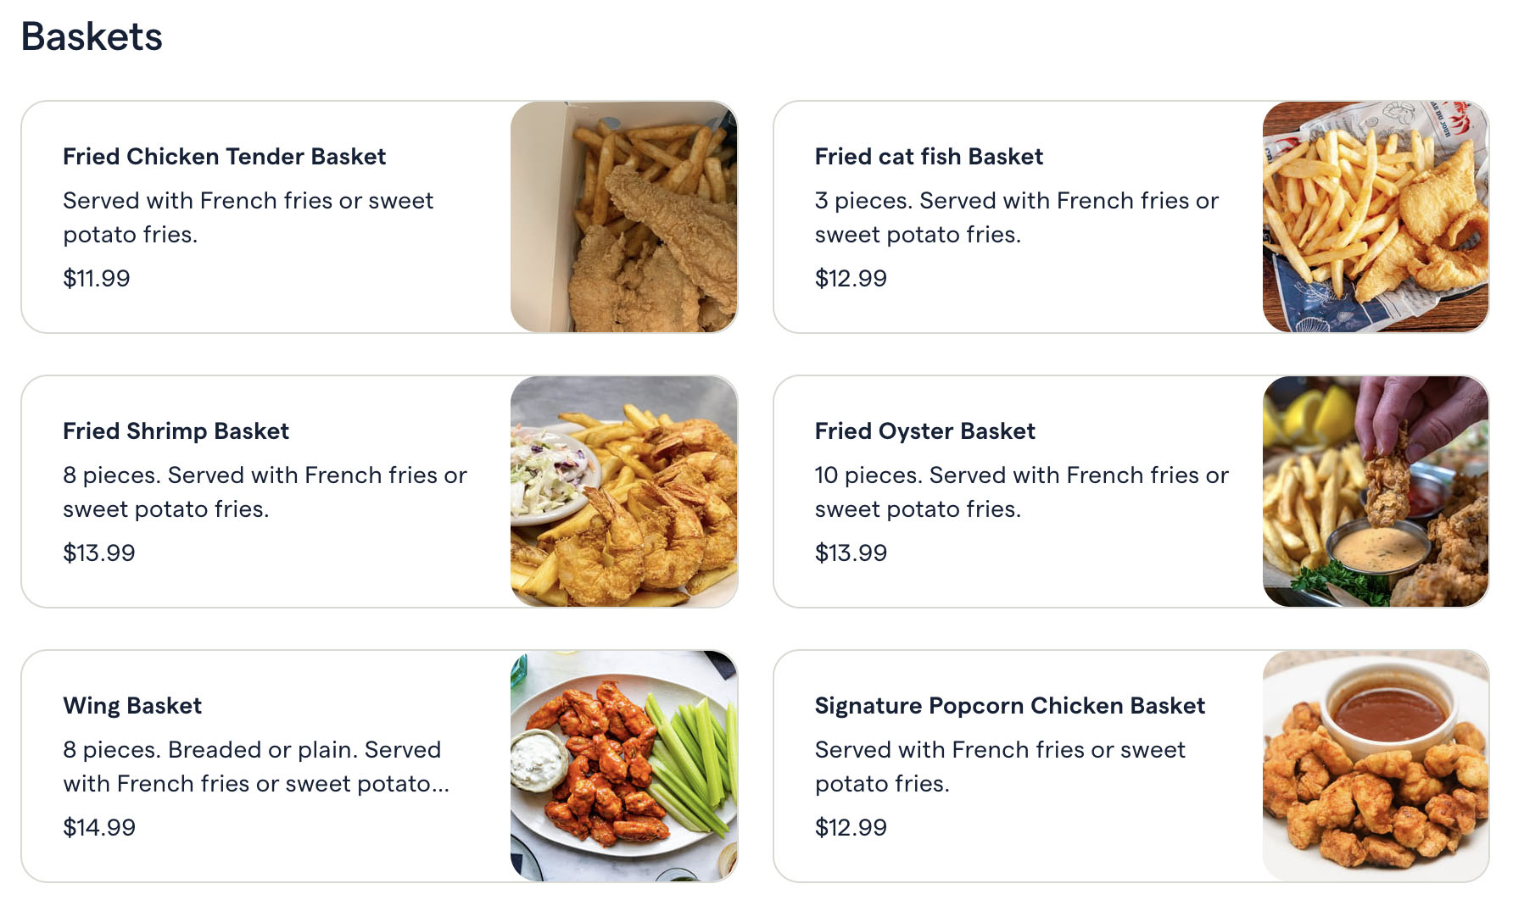Screen dimensions: 1513x900
Task: Select the Wing Basket title
Action: [x=132, y=706]
